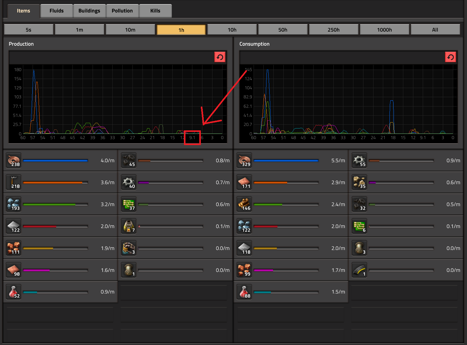Select pipe icon showing 3 in Consumption
Screen dimensions: 467x345
pyautogui.click(x=359, y=248)
